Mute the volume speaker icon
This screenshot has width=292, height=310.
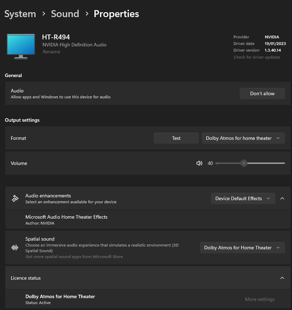click(x=199, y=163)
